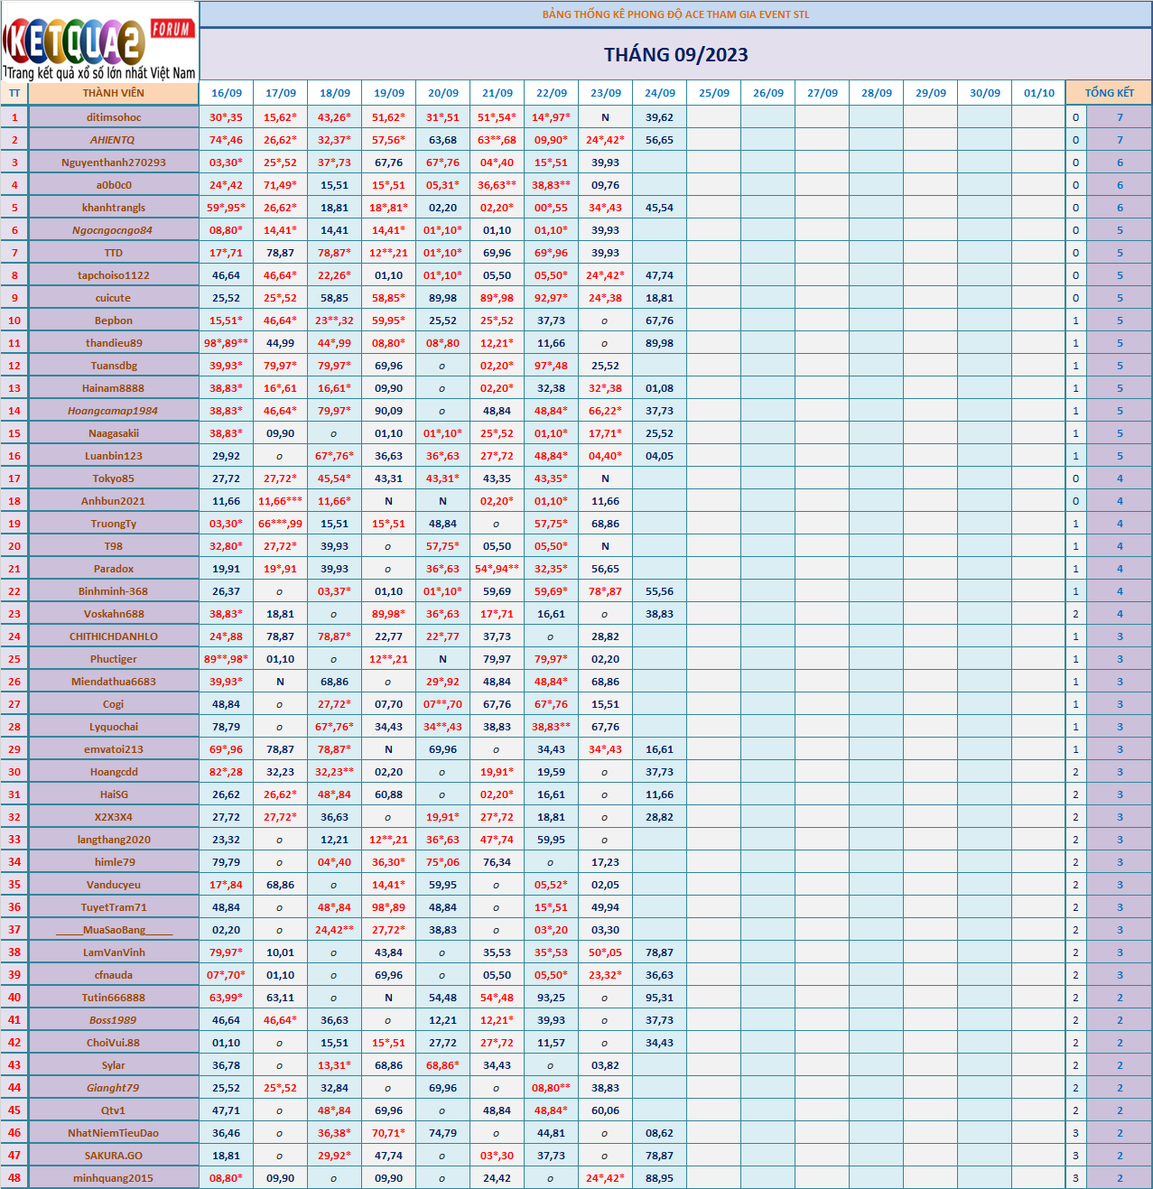The width and height of the screenshot is (1153, 1189).
Task: Select the 20/09 date column header
Action: (x=443, y=93)
